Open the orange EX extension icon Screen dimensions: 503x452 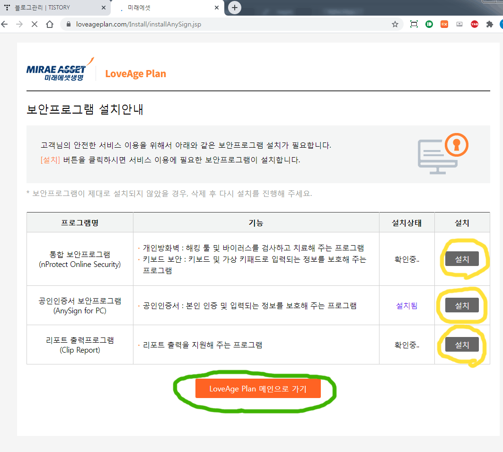tap(444, 24)
